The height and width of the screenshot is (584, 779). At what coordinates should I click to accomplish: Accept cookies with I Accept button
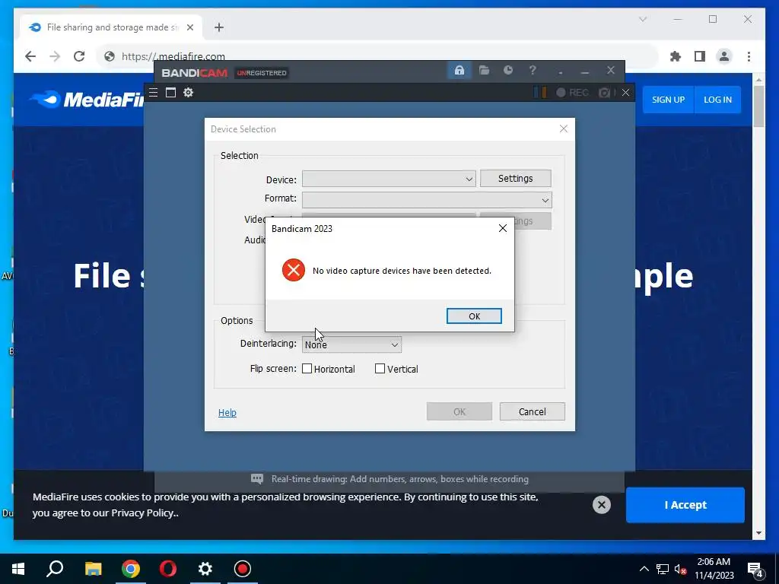coord(685,505)
